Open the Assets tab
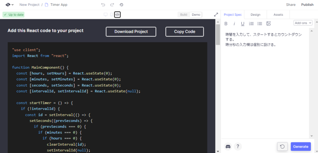318x153 pixels. click(x=278, y=15)
